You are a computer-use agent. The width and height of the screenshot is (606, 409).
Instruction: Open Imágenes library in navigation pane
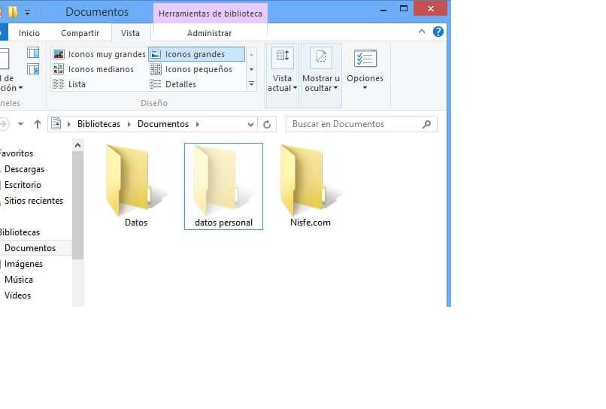pos(23,264)
